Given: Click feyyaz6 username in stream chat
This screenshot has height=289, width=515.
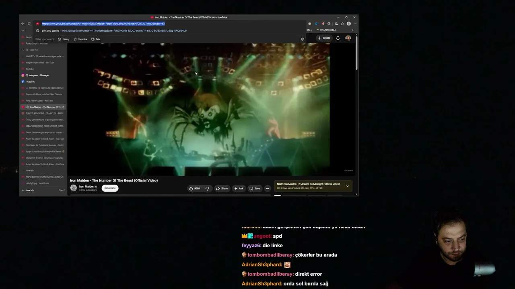Looking at the screenshot, I should pyautogui.click(x=251, y=245).
